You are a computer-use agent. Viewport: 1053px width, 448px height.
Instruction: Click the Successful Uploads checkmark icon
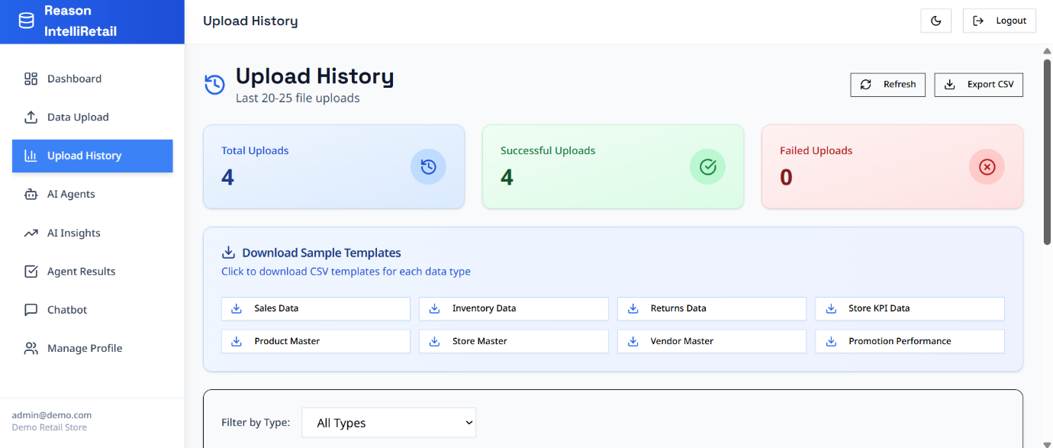click(x=707, y=166)
